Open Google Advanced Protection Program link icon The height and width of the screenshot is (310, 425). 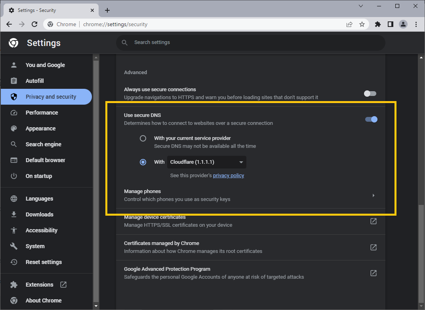pyautogui.click(x=374, y=273)
